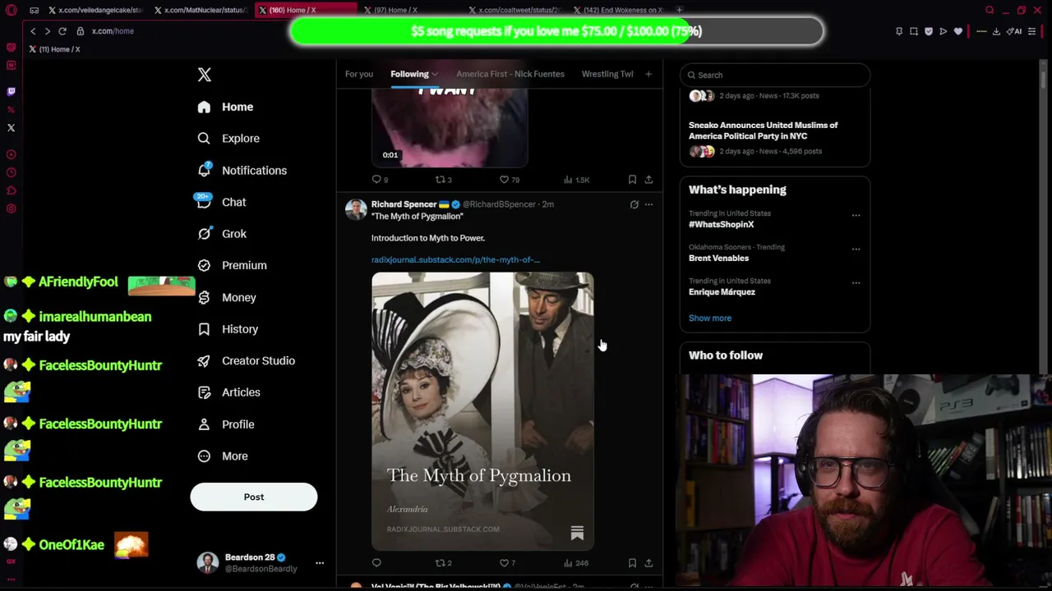Viewport: 1052px width, 591px height.
Task: Open the Explore magnifier icon
Action: [x=204, y=139]
